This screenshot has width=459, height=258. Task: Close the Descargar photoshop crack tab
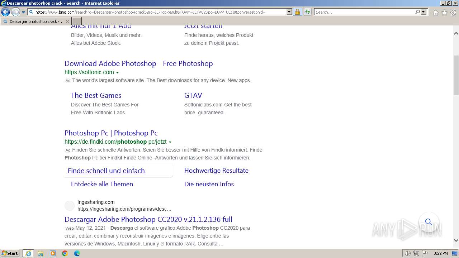click(67, 21)
